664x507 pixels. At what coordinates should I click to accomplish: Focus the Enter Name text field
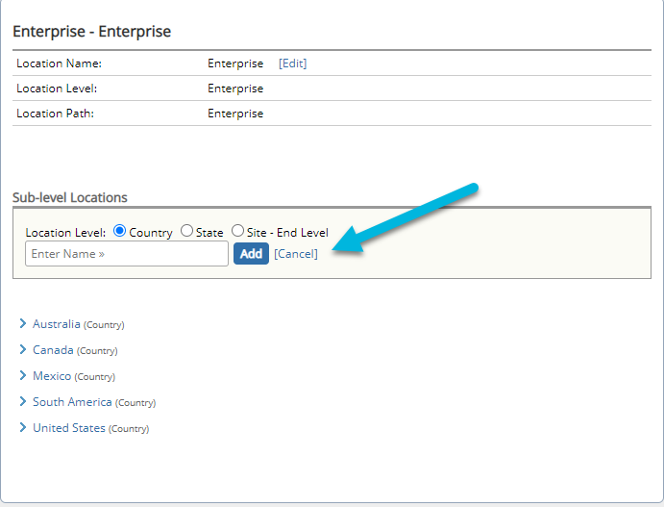[x=127, y=254]
